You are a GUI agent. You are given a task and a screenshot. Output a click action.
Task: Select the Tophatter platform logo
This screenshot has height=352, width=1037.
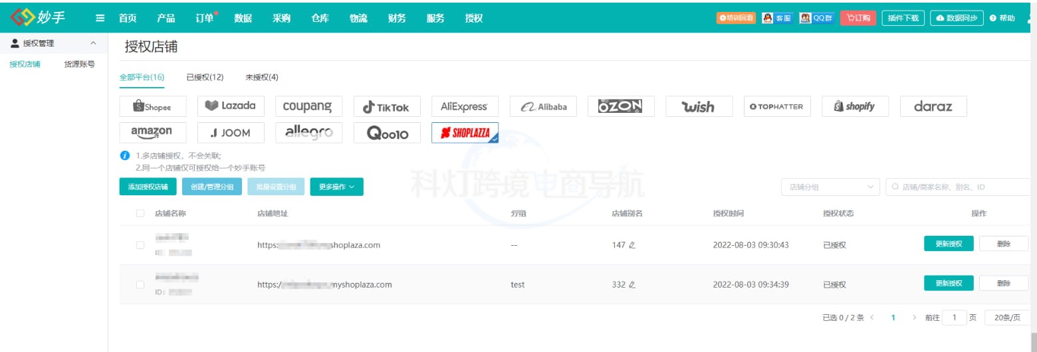coord(777,106)
